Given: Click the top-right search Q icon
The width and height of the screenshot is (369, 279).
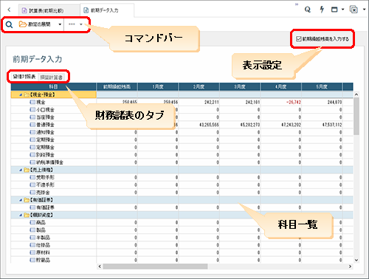Looking at the screenshot, I should pos(308,10).
